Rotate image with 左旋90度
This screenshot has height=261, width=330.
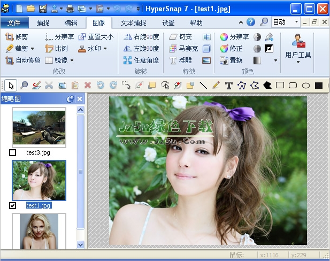tap(141, 49)
